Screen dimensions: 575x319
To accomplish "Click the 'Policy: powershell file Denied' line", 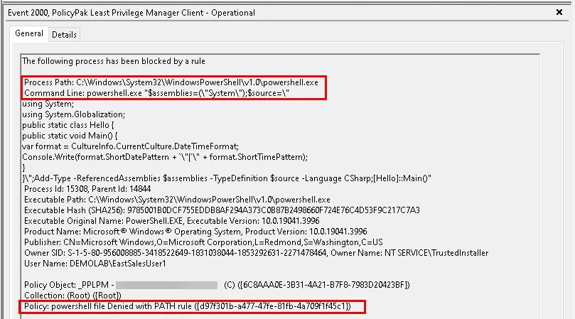I will click(x=188, y=306).
